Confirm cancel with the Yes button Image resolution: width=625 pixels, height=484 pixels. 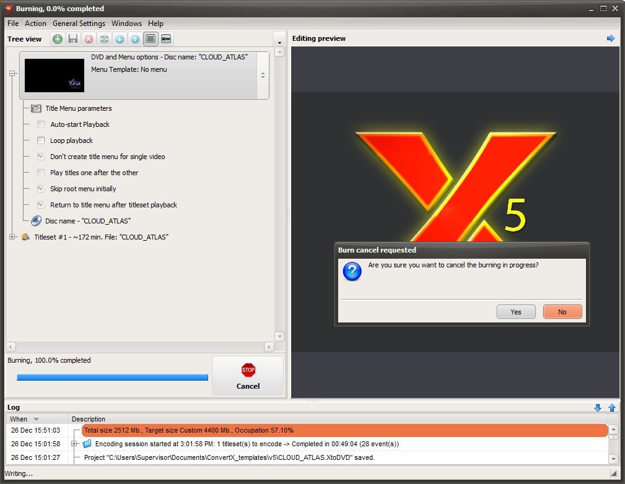point(516,312)
